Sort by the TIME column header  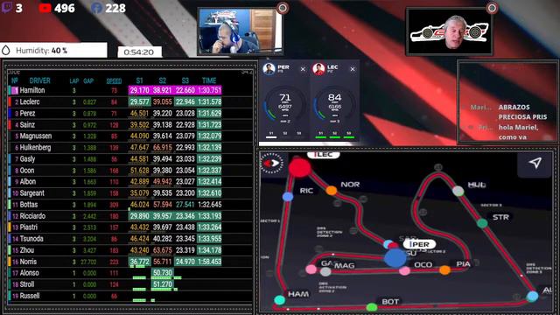point(209,80)
